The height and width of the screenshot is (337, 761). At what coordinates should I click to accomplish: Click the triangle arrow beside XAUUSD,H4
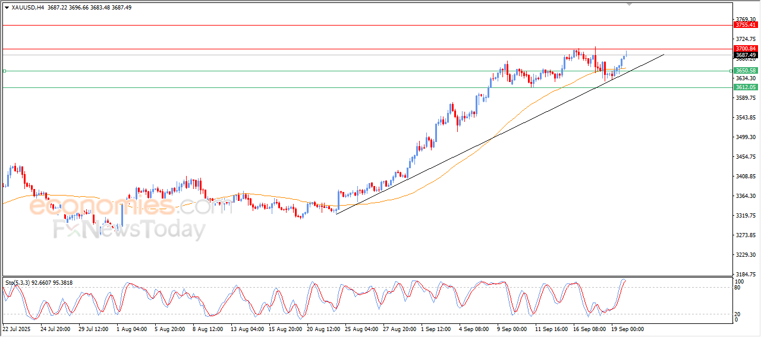tap(7, 8)
